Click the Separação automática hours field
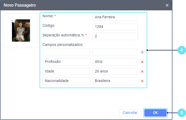This screenshot has width=186, height=120. point(115,36)
